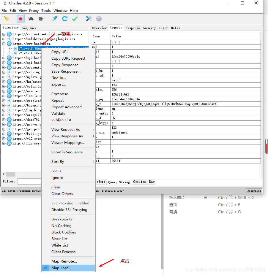Viewport: 268px width, 275px height.
Task: Open the Response tab
Action: (133, 28)
